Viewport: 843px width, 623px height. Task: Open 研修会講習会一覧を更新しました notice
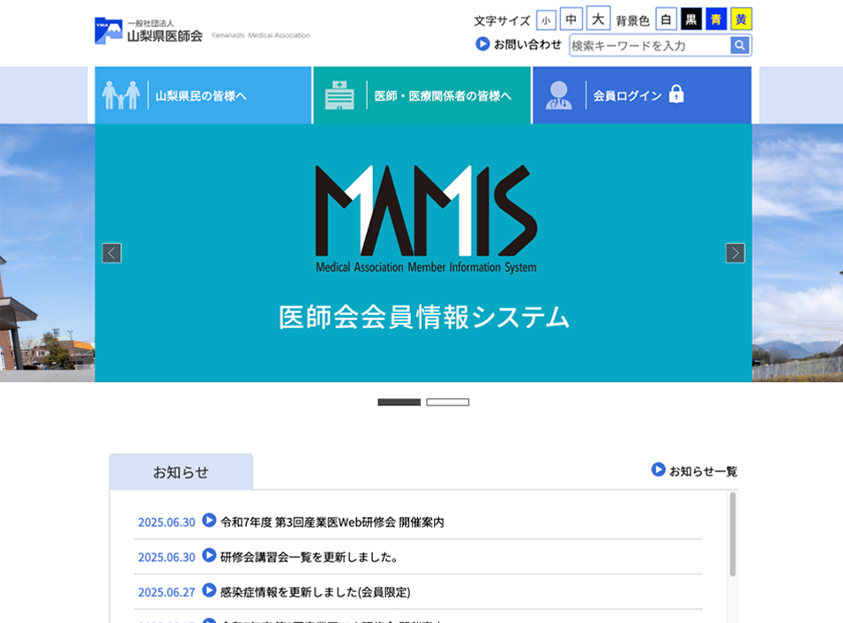tap(310, 557)
